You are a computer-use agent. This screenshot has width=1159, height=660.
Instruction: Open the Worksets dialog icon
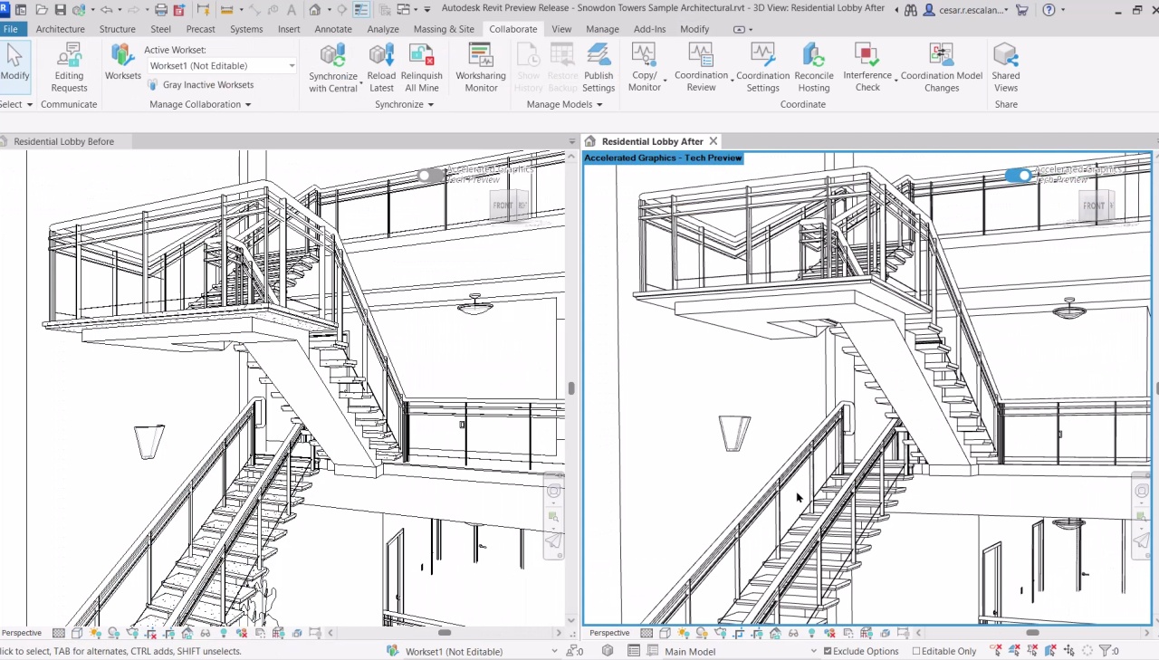pyautogui.click(x=123, y=62)
